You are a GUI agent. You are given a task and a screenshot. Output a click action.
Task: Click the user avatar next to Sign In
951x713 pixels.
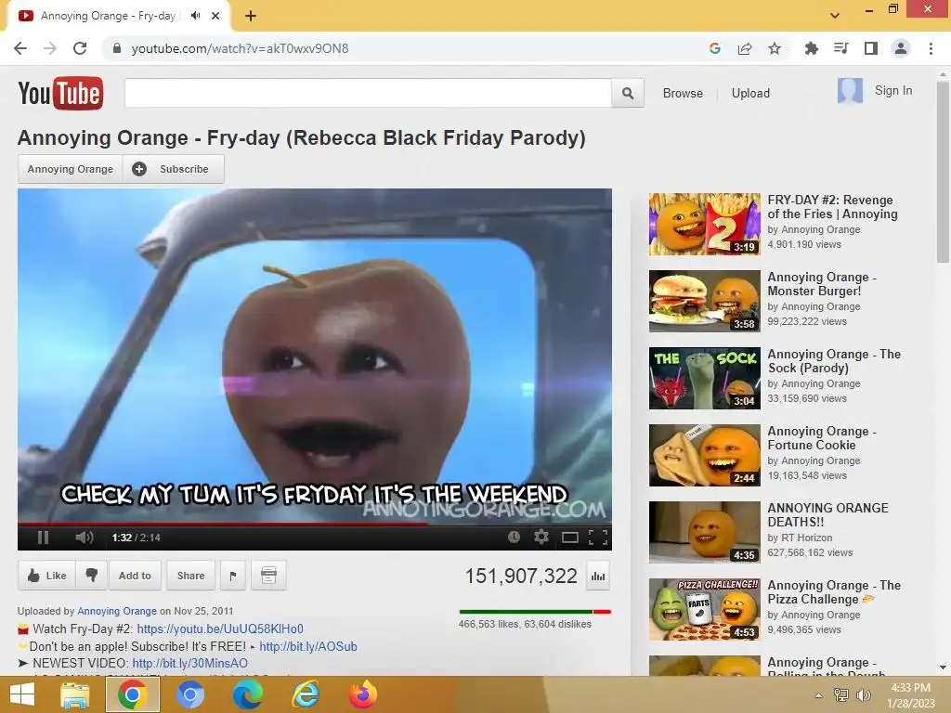pyautogui.click(x=850, y=91)
